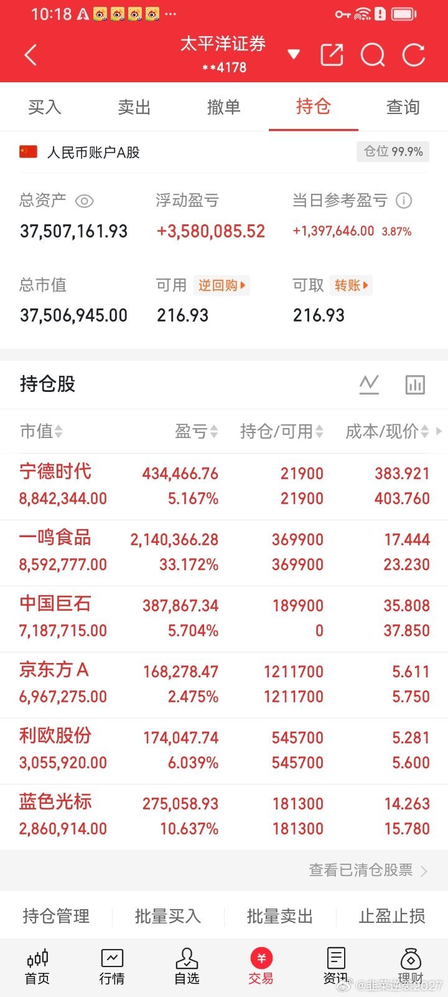This screenshot has width=448, height=997.
Task: Toggle total assets visibility eye icon
Action: (84, 201)
